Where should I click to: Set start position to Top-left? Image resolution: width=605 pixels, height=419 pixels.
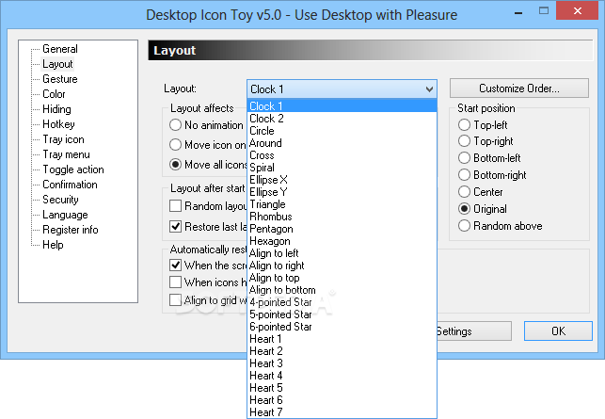coord(464,125)
